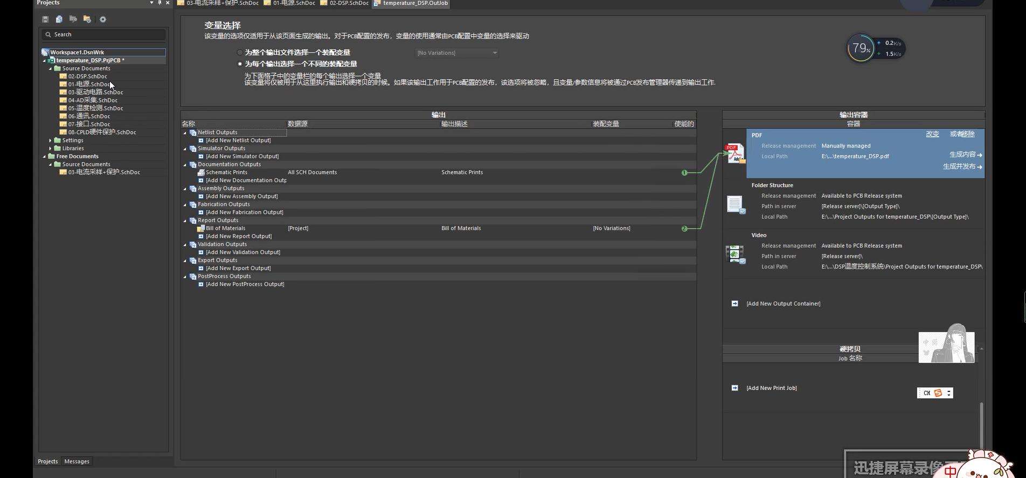The width and height of the screenshot is (1026, 478).
Task: Click the Add New Export Output plus icon
Action: (x=201, y=268)
